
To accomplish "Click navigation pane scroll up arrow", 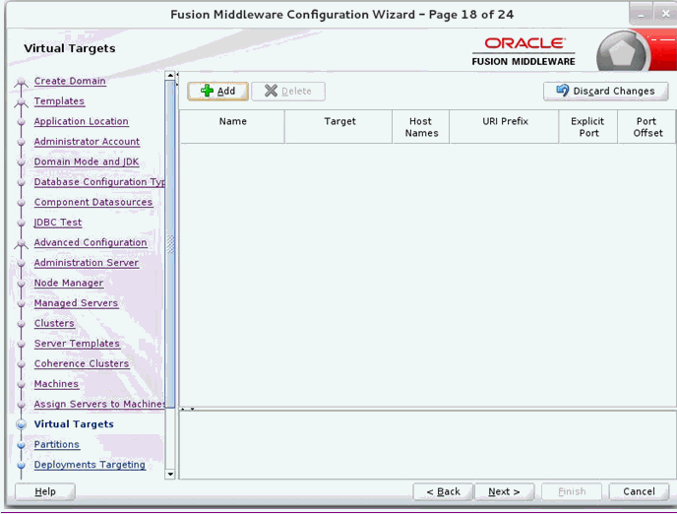I will [170, 76].
